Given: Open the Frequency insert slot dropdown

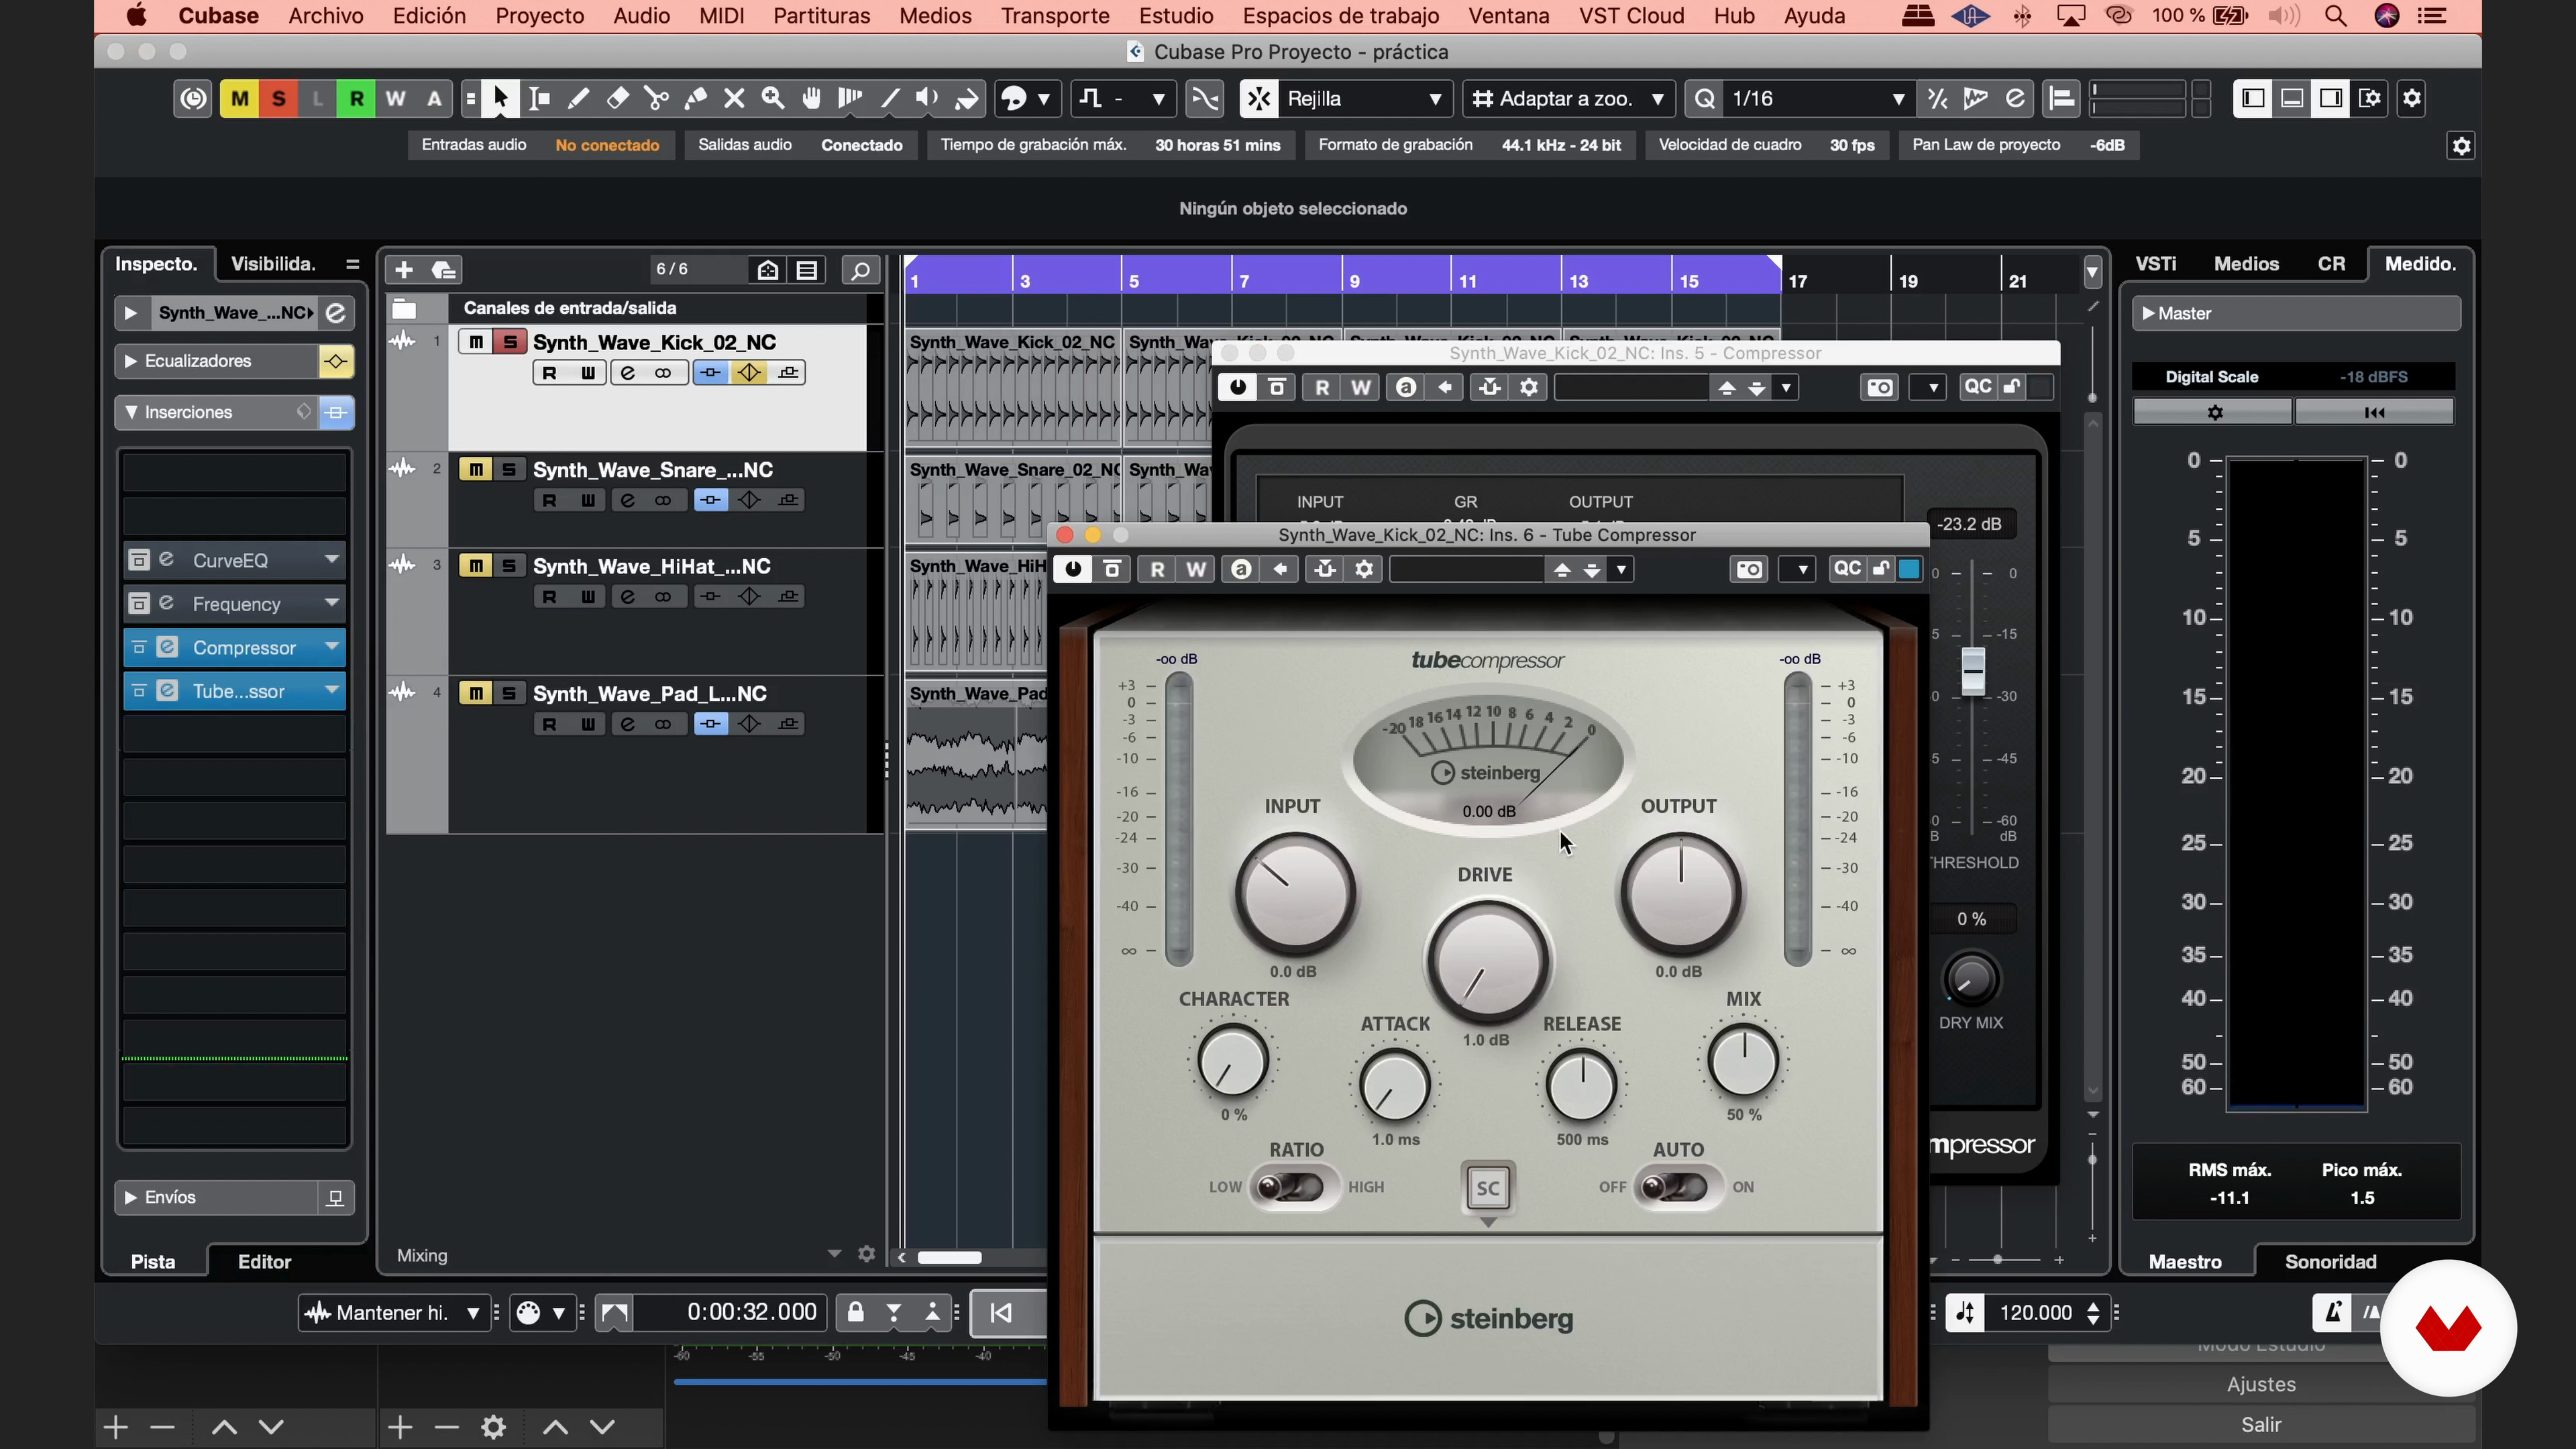Looking at the screenshot, I should tap(332, 603).
